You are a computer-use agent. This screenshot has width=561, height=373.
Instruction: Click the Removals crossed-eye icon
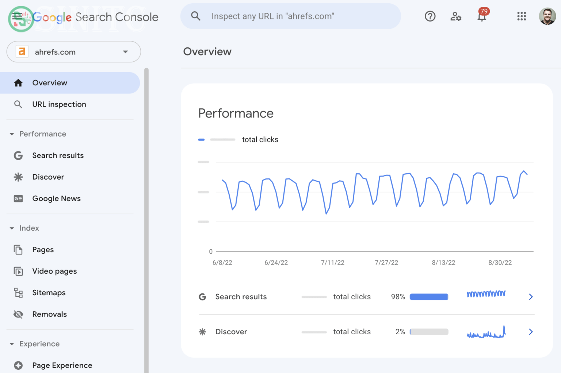pos(18,314)
